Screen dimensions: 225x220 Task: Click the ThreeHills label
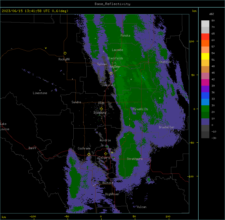[140, 109]
